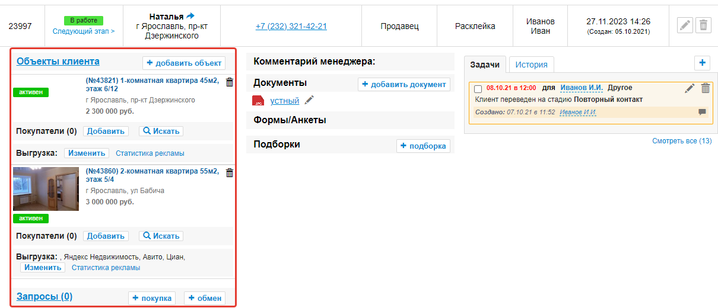Screen dimensions: 718x308
Task: Expand Следующий этап stage link
Action: [84, 31]
